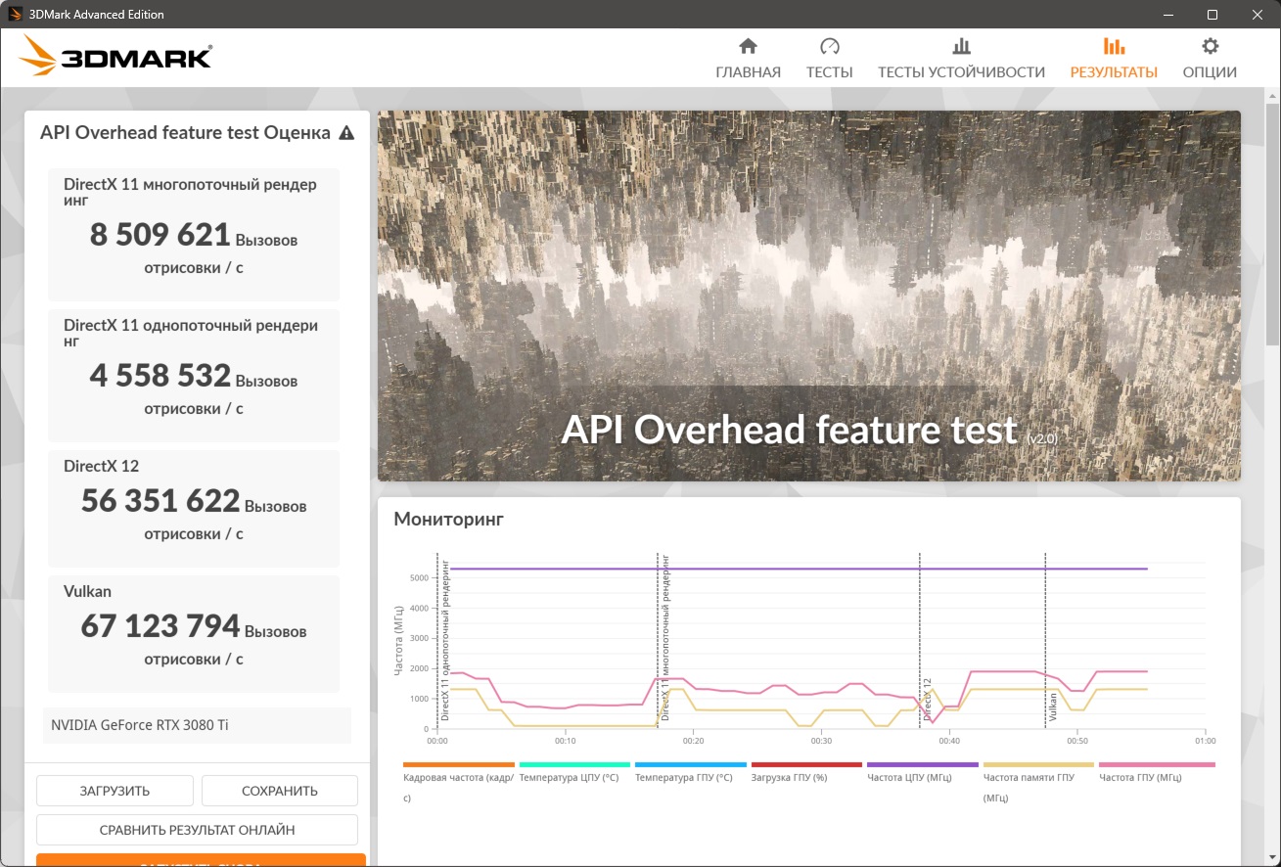Click the 3DMark title bar app icon
Viewport: 1281px width, 867px height.
click(15, 15)
